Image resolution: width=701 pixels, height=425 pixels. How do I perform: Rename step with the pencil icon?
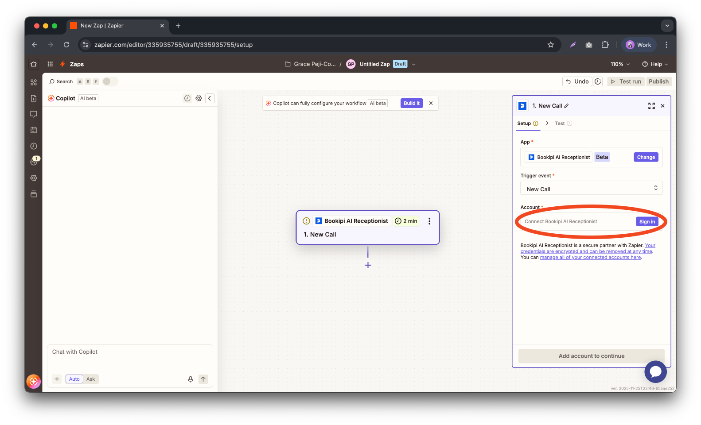pos(566,106)
